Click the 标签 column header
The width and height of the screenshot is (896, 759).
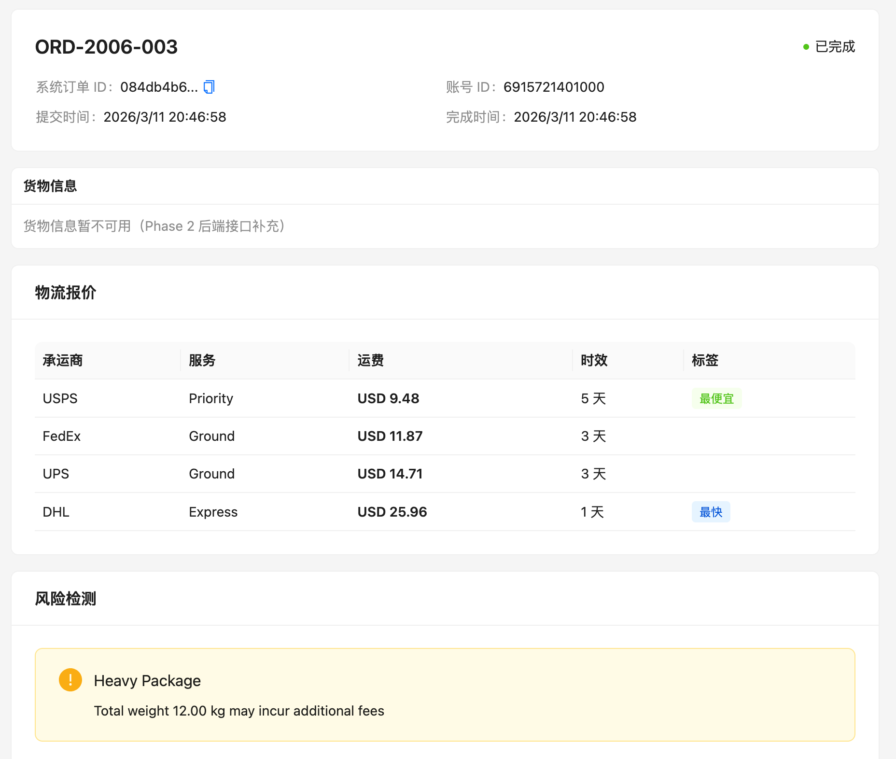[x=705, y=360]
